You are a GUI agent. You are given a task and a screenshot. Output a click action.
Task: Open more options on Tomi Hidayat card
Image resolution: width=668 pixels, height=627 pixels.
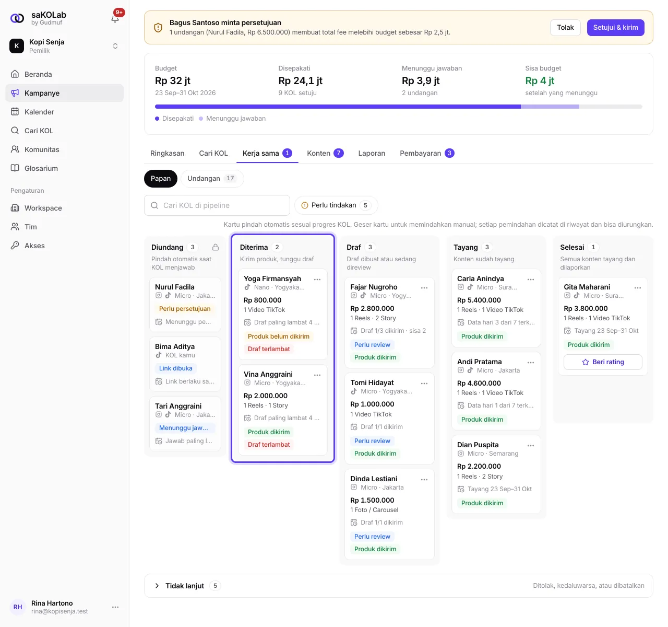(424, 384)
